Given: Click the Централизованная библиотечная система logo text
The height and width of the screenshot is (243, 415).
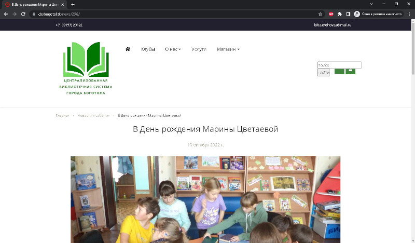Looking at the screenshot, I should pyautogui.click(x=86, y=87).
